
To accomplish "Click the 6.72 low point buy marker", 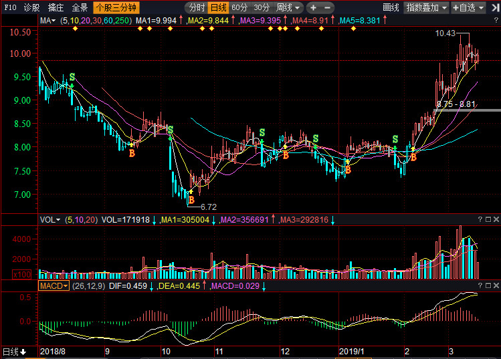I will pyautogui.click(x=191, y=200).
